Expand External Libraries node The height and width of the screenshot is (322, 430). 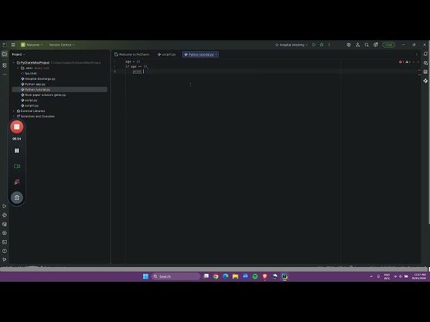point(13,111)
